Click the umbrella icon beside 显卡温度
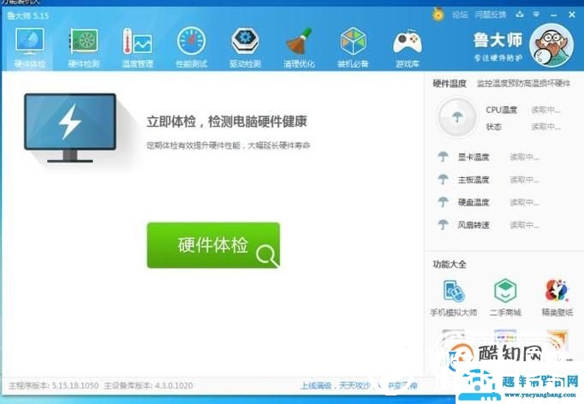The image size is (584, 404). 443,157
